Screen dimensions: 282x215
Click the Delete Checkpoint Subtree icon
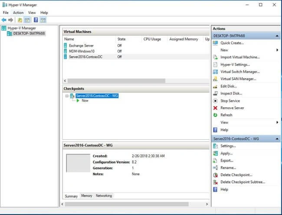[x=215, y=182]
